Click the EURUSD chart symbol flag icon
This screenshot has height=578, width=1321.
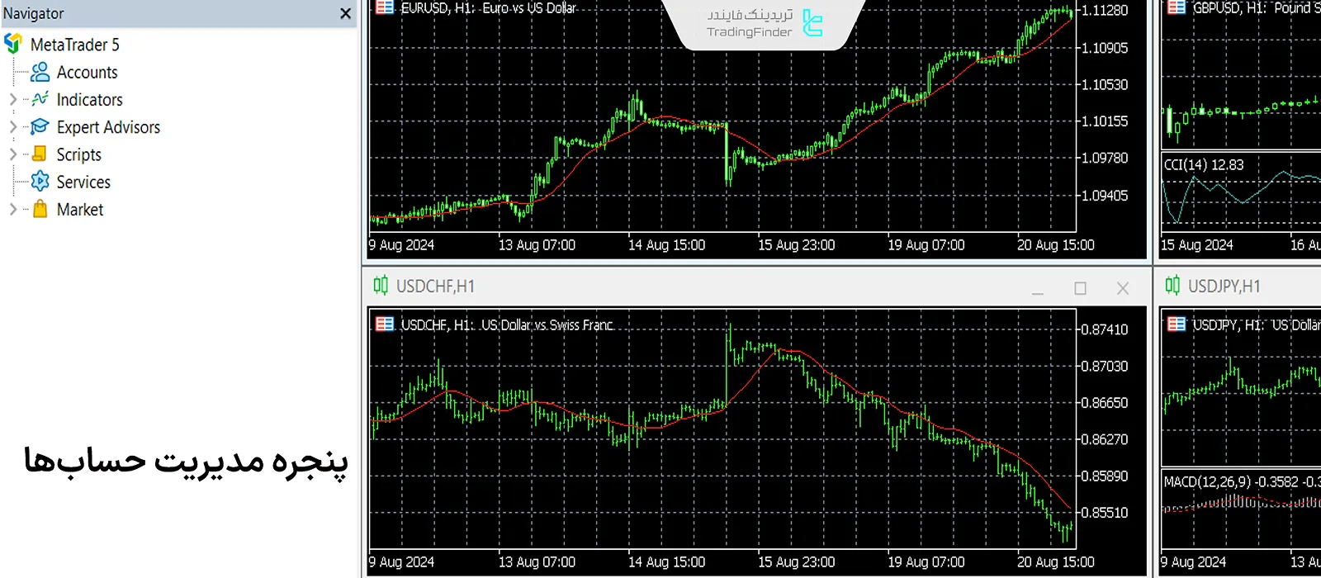tap(385, 7)
